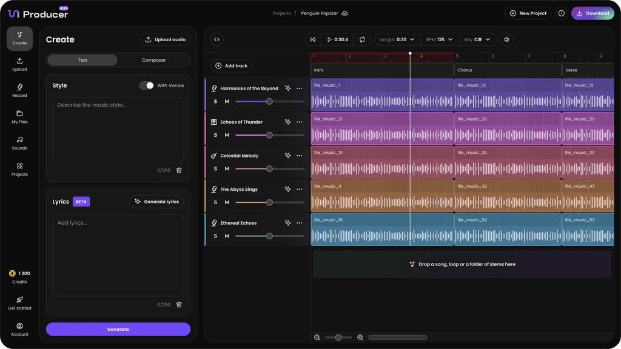Open the Projects section in the sidebar

[x=19, y=170]
